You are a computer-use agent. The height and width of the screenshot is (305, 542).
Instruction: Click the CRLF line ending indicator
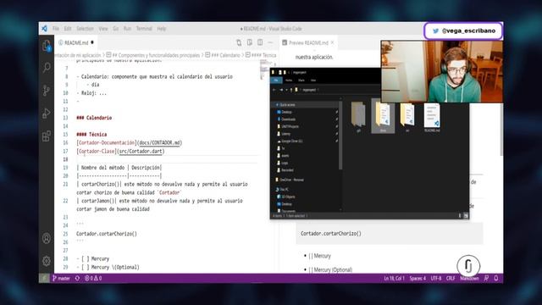451,278
